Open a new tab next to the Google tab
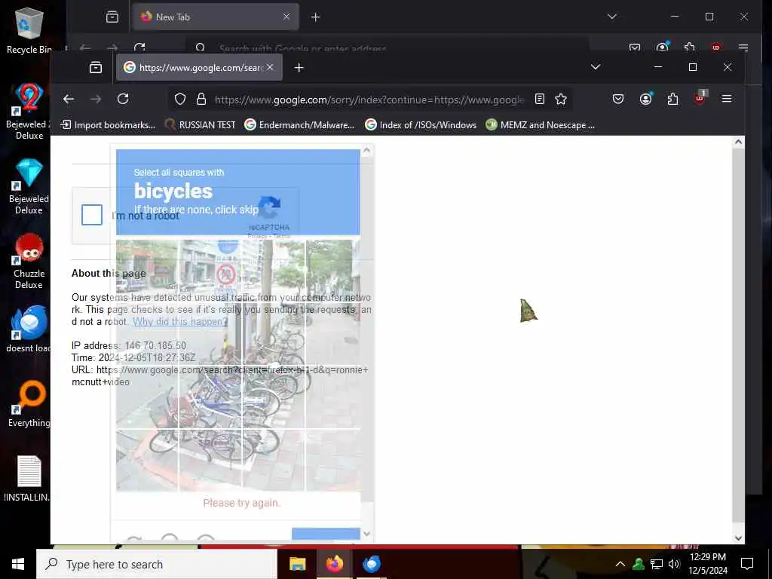This screenshot has width=772, height=579. point(299,67)
